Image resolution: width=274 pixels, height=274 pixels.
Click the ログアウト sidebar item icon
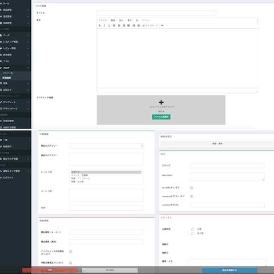click(x=1, y=178)
